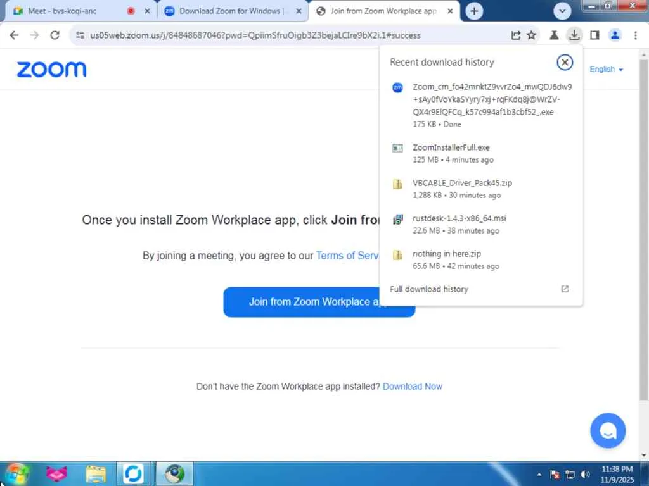This screenshot has width=649, height=486.
Task: Click the forward navigation arrow
Action: (34, 35)
